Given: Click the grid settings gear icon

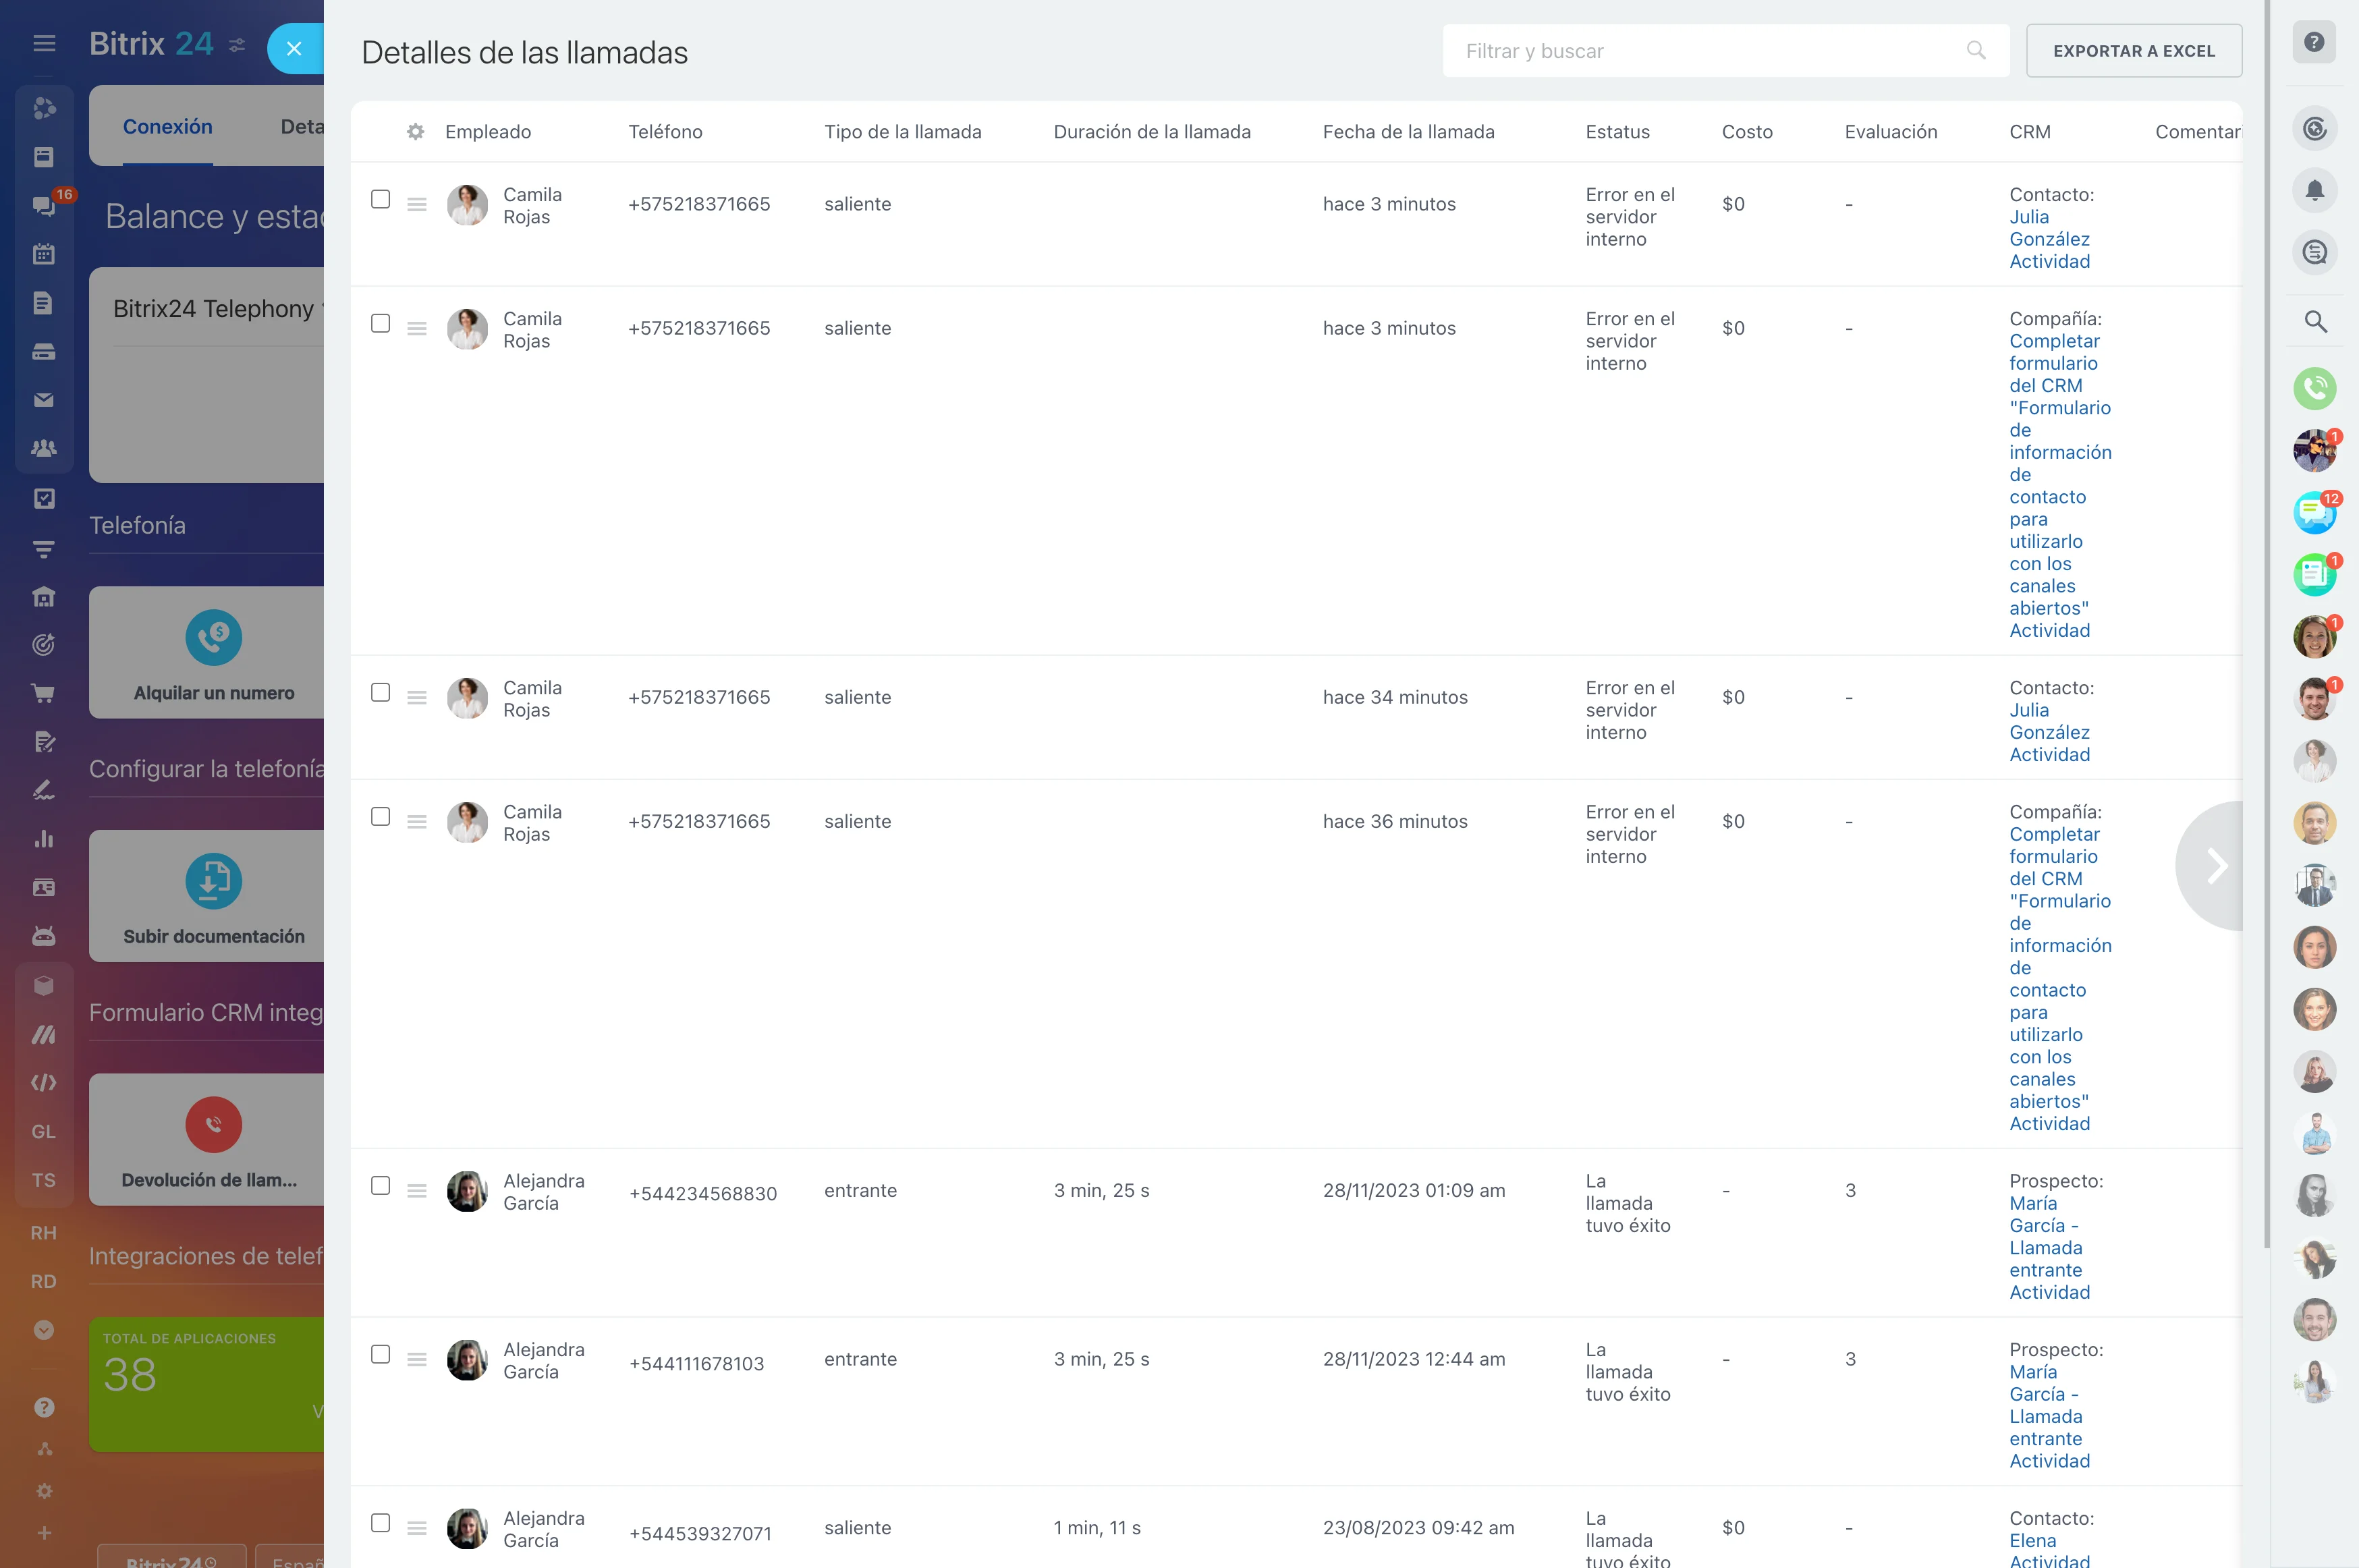Looking at the screenshot, I should [x=415, y=132].
